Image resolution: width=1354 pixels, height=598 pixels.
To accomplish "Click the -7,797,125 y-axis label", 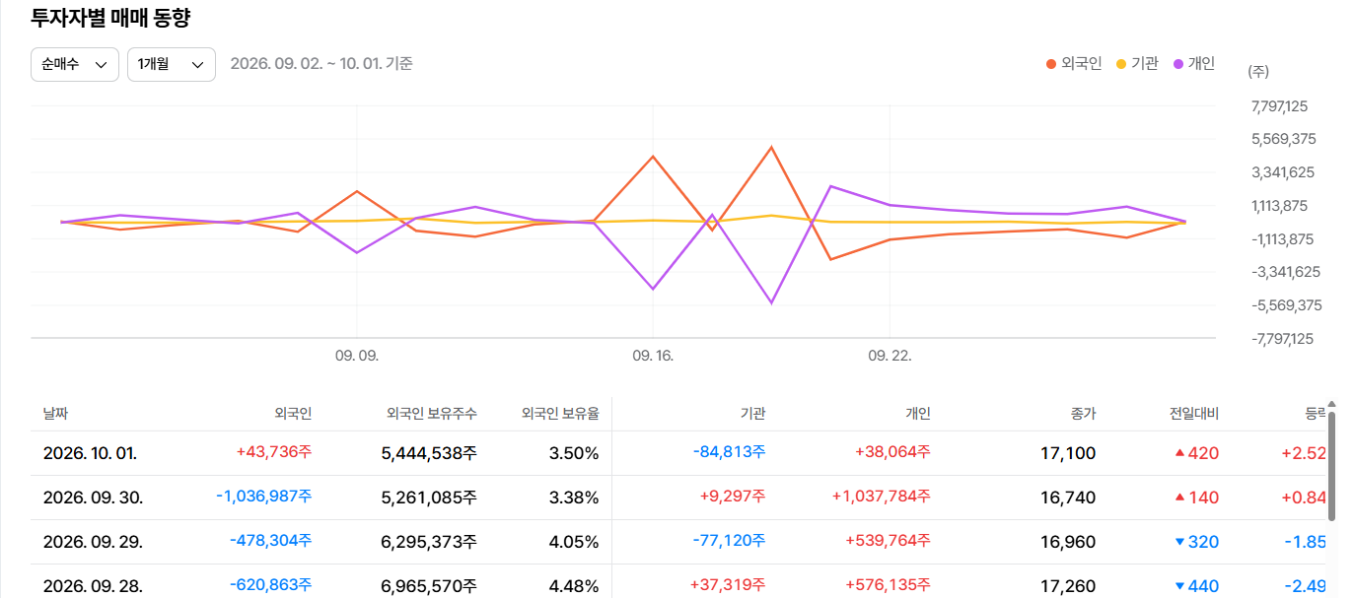I will point(1283,338).
